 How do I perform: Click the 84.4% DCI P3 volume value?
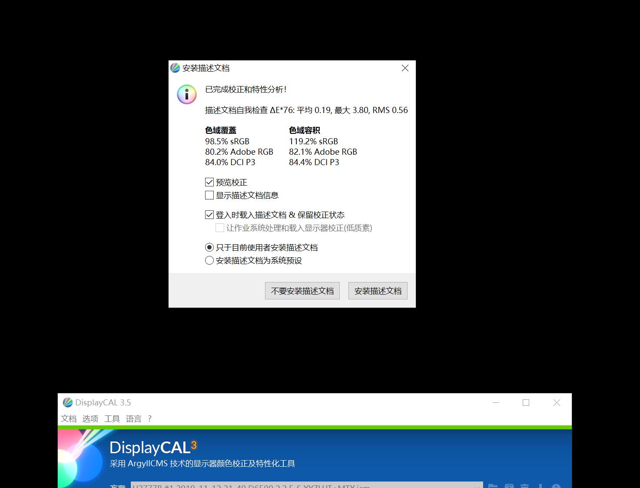[314, 162]
